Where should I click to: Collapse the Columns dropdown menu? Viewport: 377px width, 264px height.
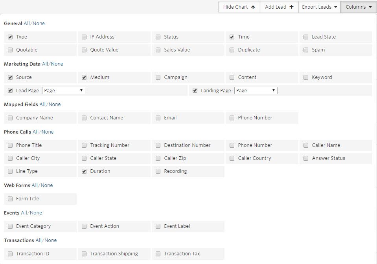[359, 7]
